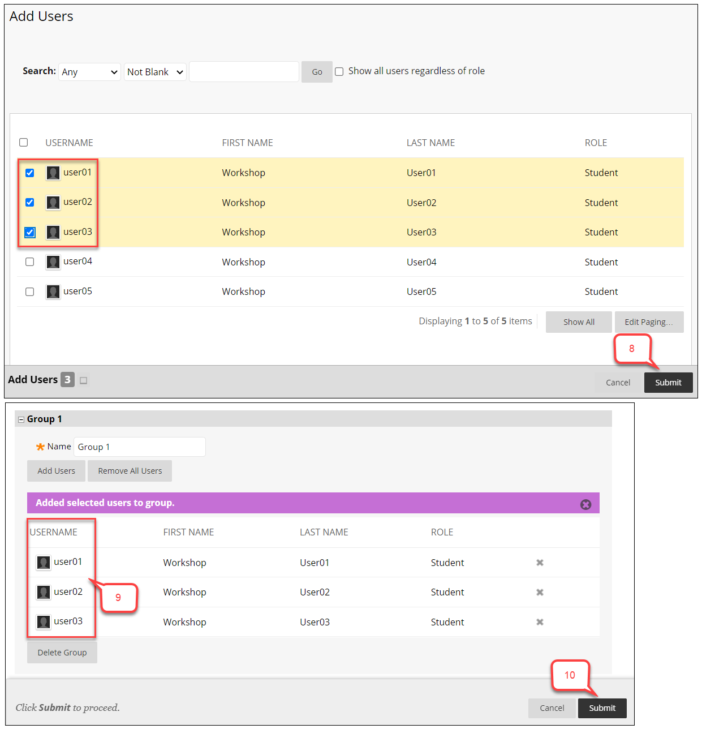Click the Go search button
Image resolution: width=702 pixels, height=729 pixels.
(317, 72)
